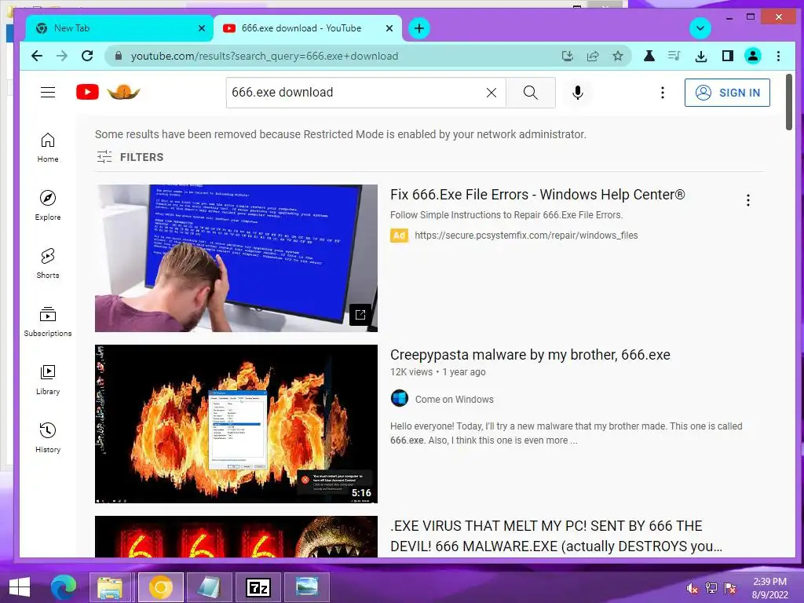The height and width of the screenshot is (603, 804).
Task: Click the YouTube doodle logo beside YouTube icon
Action: [123, 93]
